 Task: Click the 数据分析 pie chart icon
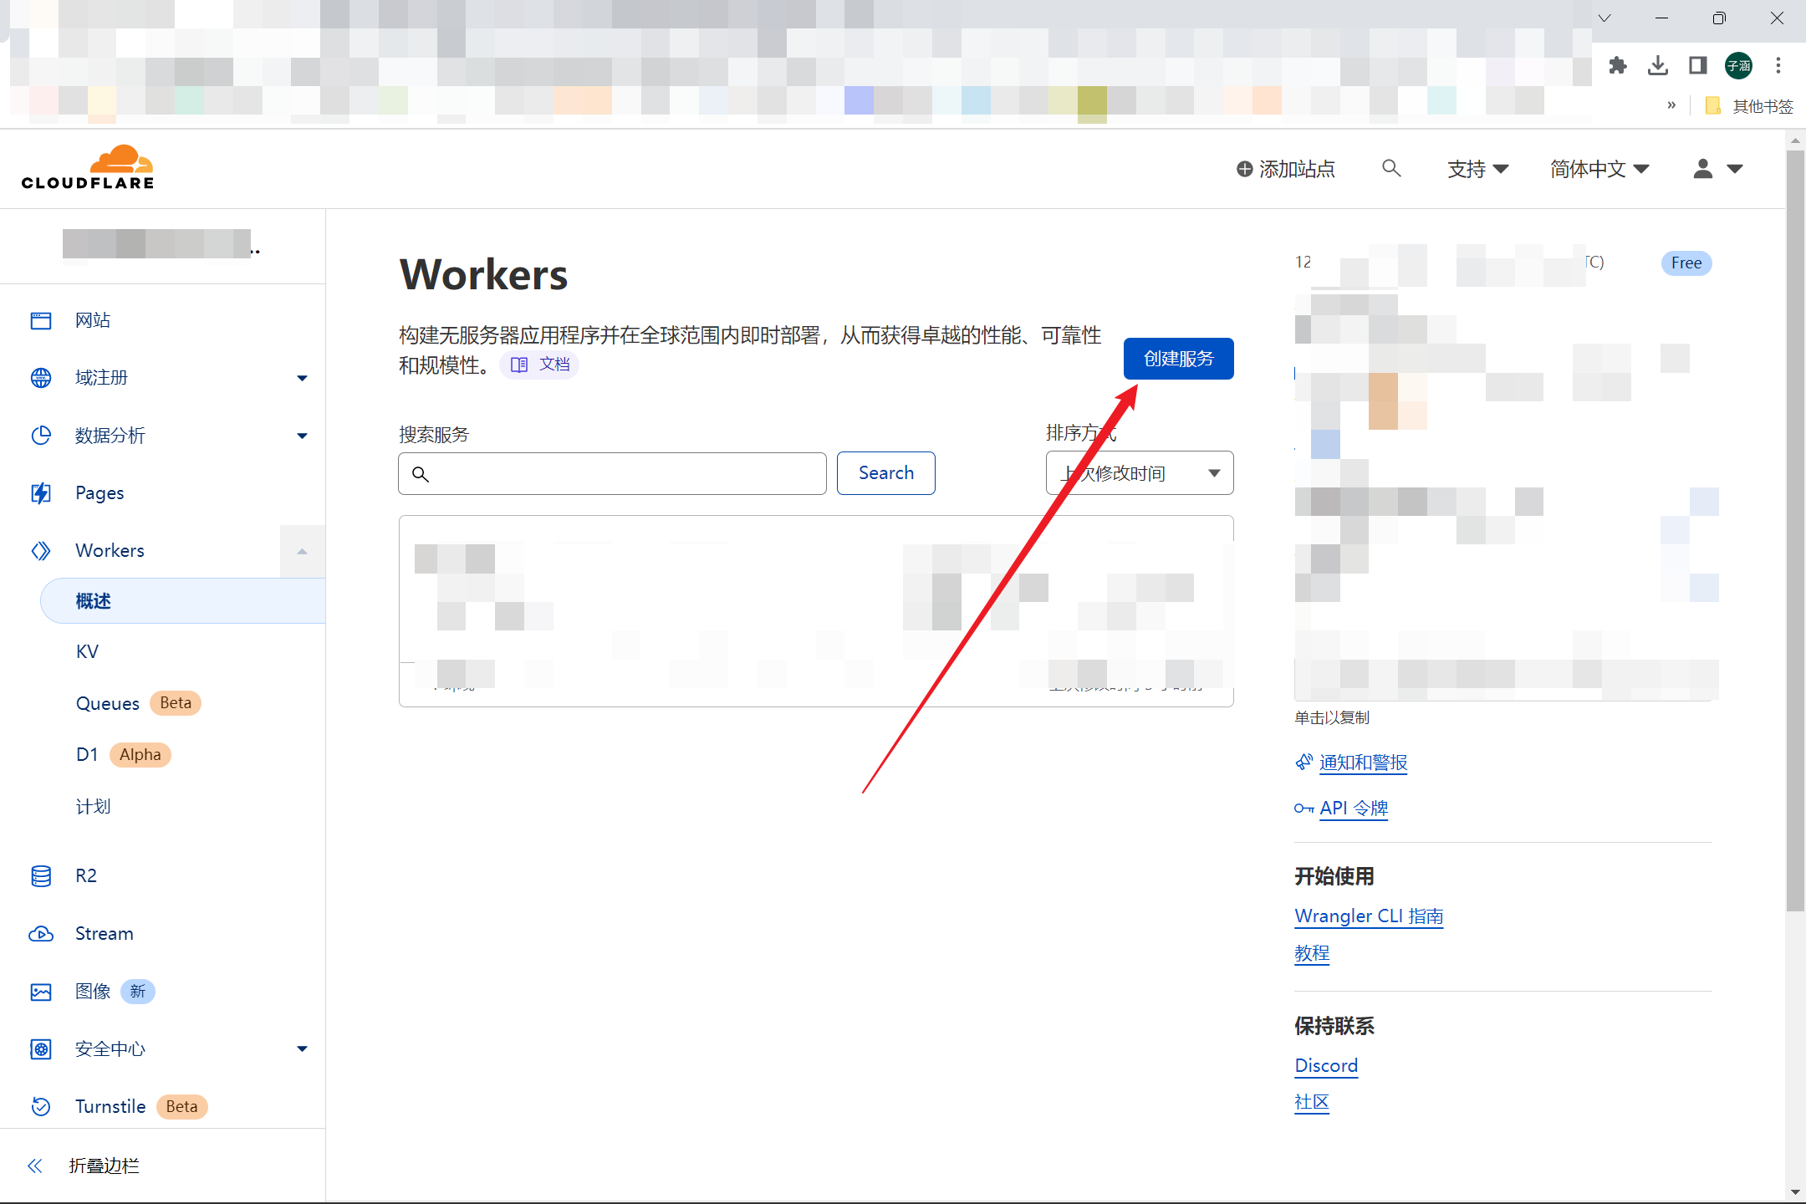[41, 436]
